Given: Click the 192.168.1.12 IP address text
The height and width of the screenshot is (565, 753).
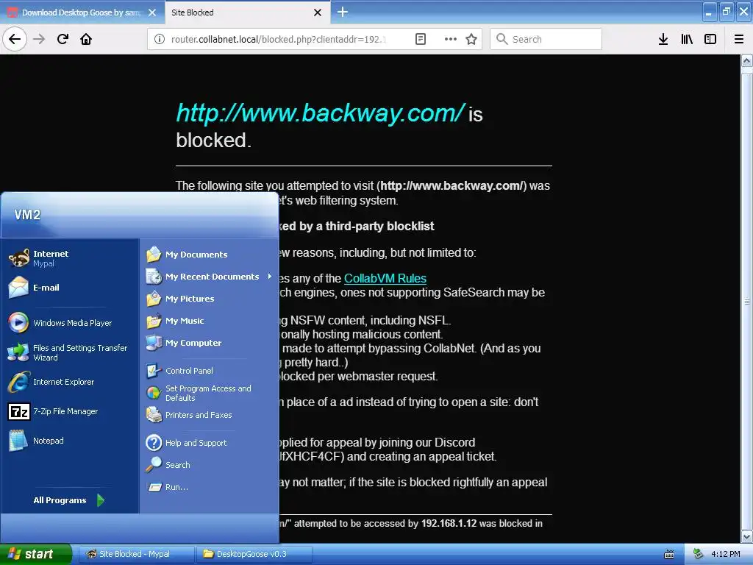Looking at the screenshot, I should (449, 523).
